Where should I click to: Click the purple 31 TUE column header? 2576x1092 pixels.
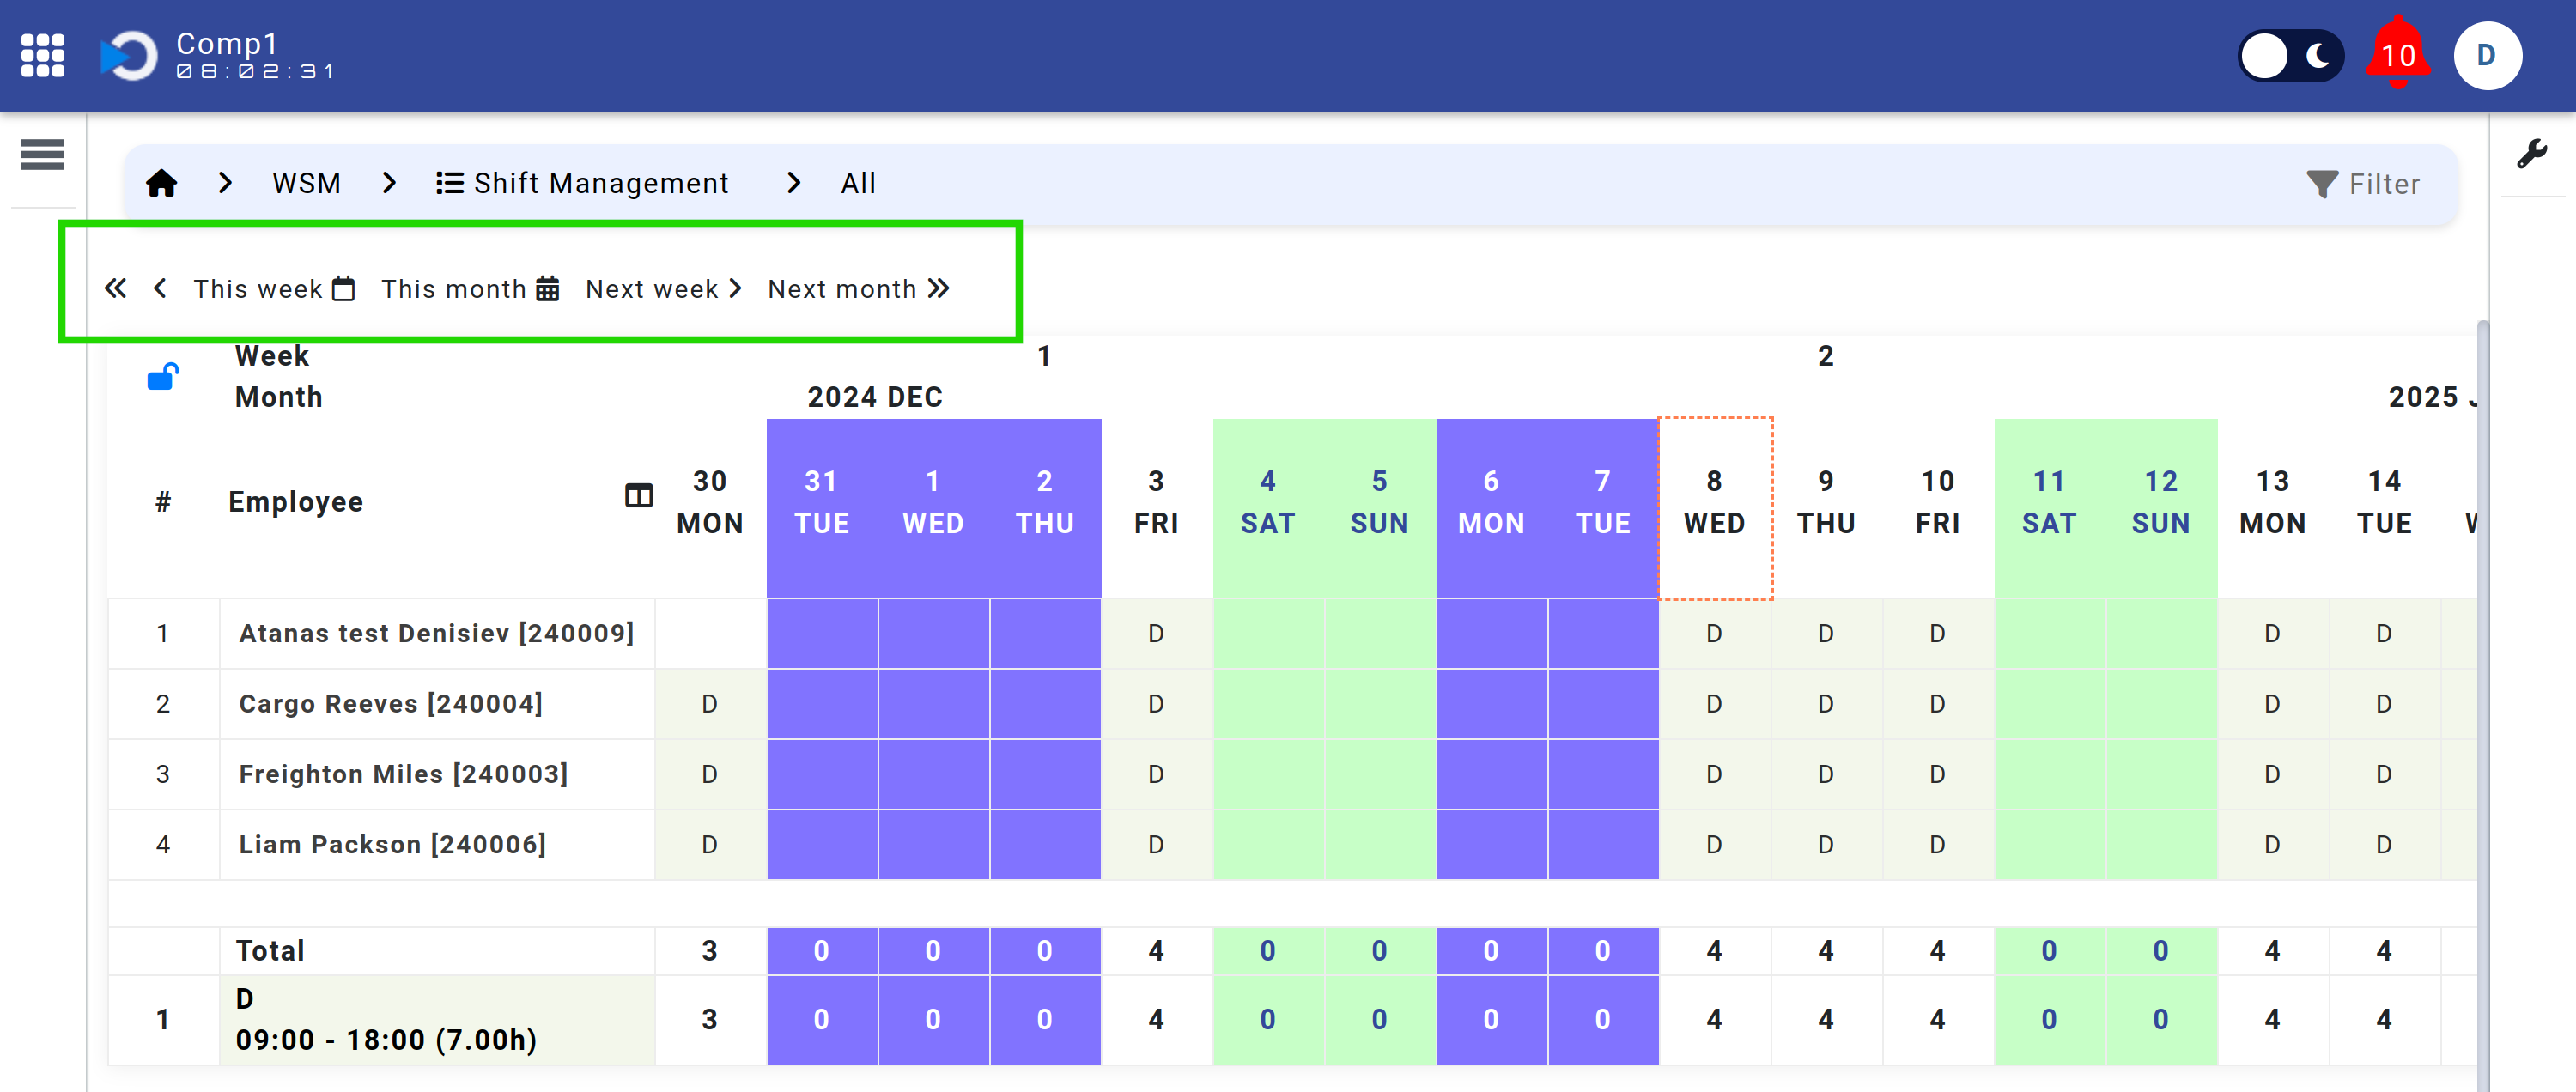point(821,502)
